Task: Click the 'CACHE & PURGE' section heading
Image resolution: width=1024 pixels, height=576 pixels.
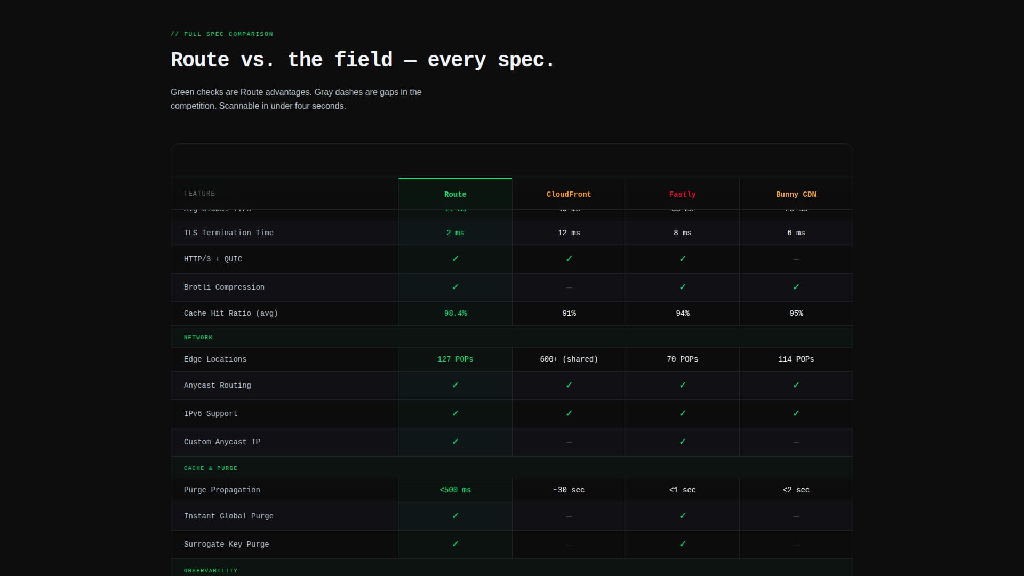Action: point(211,468)
